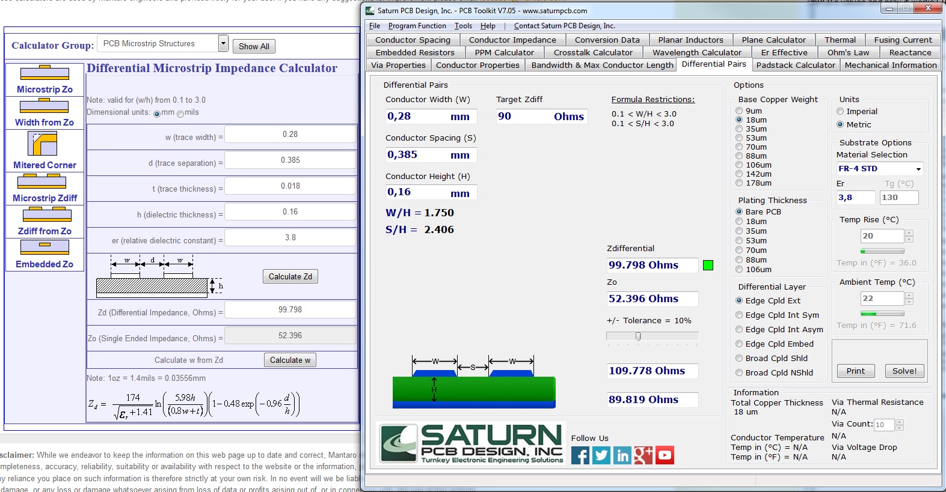Open Saturn's Twitter page icon

click(x=601, y=455)
